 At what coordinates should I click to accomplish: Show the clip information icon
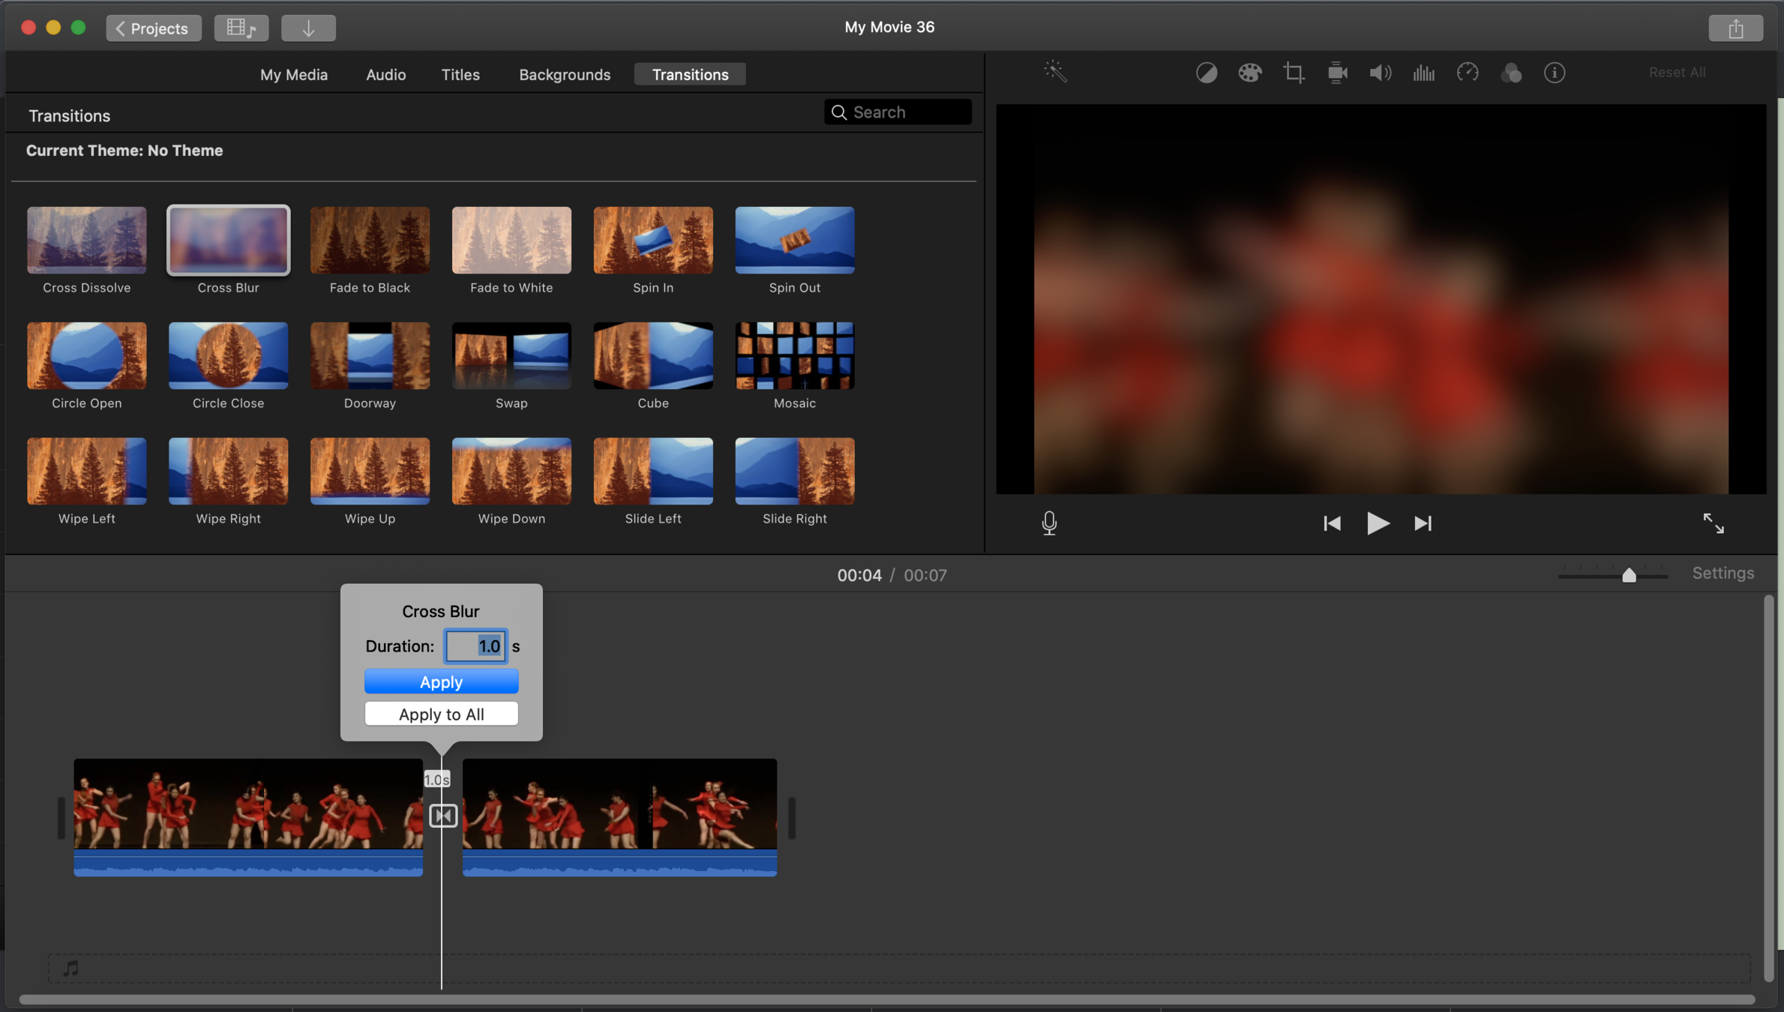(1555, 73)
